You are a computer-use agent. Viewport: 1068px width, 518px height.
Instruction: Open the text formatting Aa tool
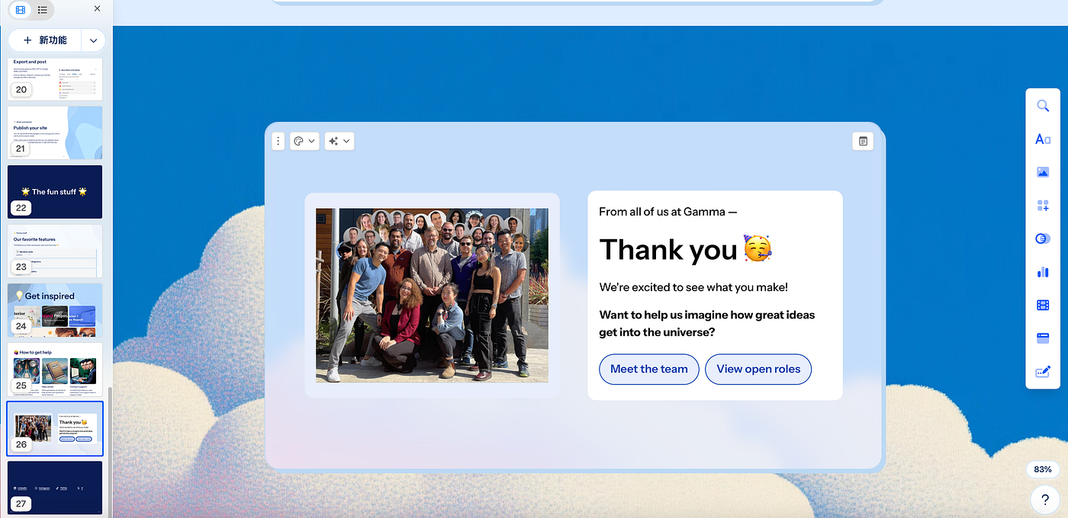click(1043, 139)
